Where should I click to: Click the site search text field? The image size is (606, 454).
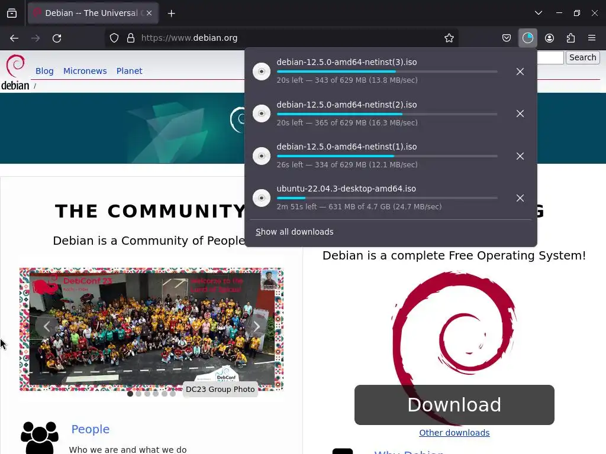[550, 57]
